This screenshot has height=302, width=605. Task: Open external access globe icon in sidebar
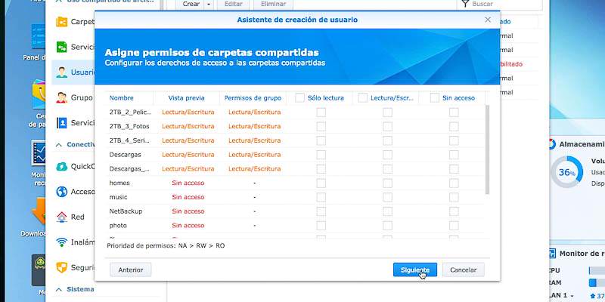(x=61, y=192)
